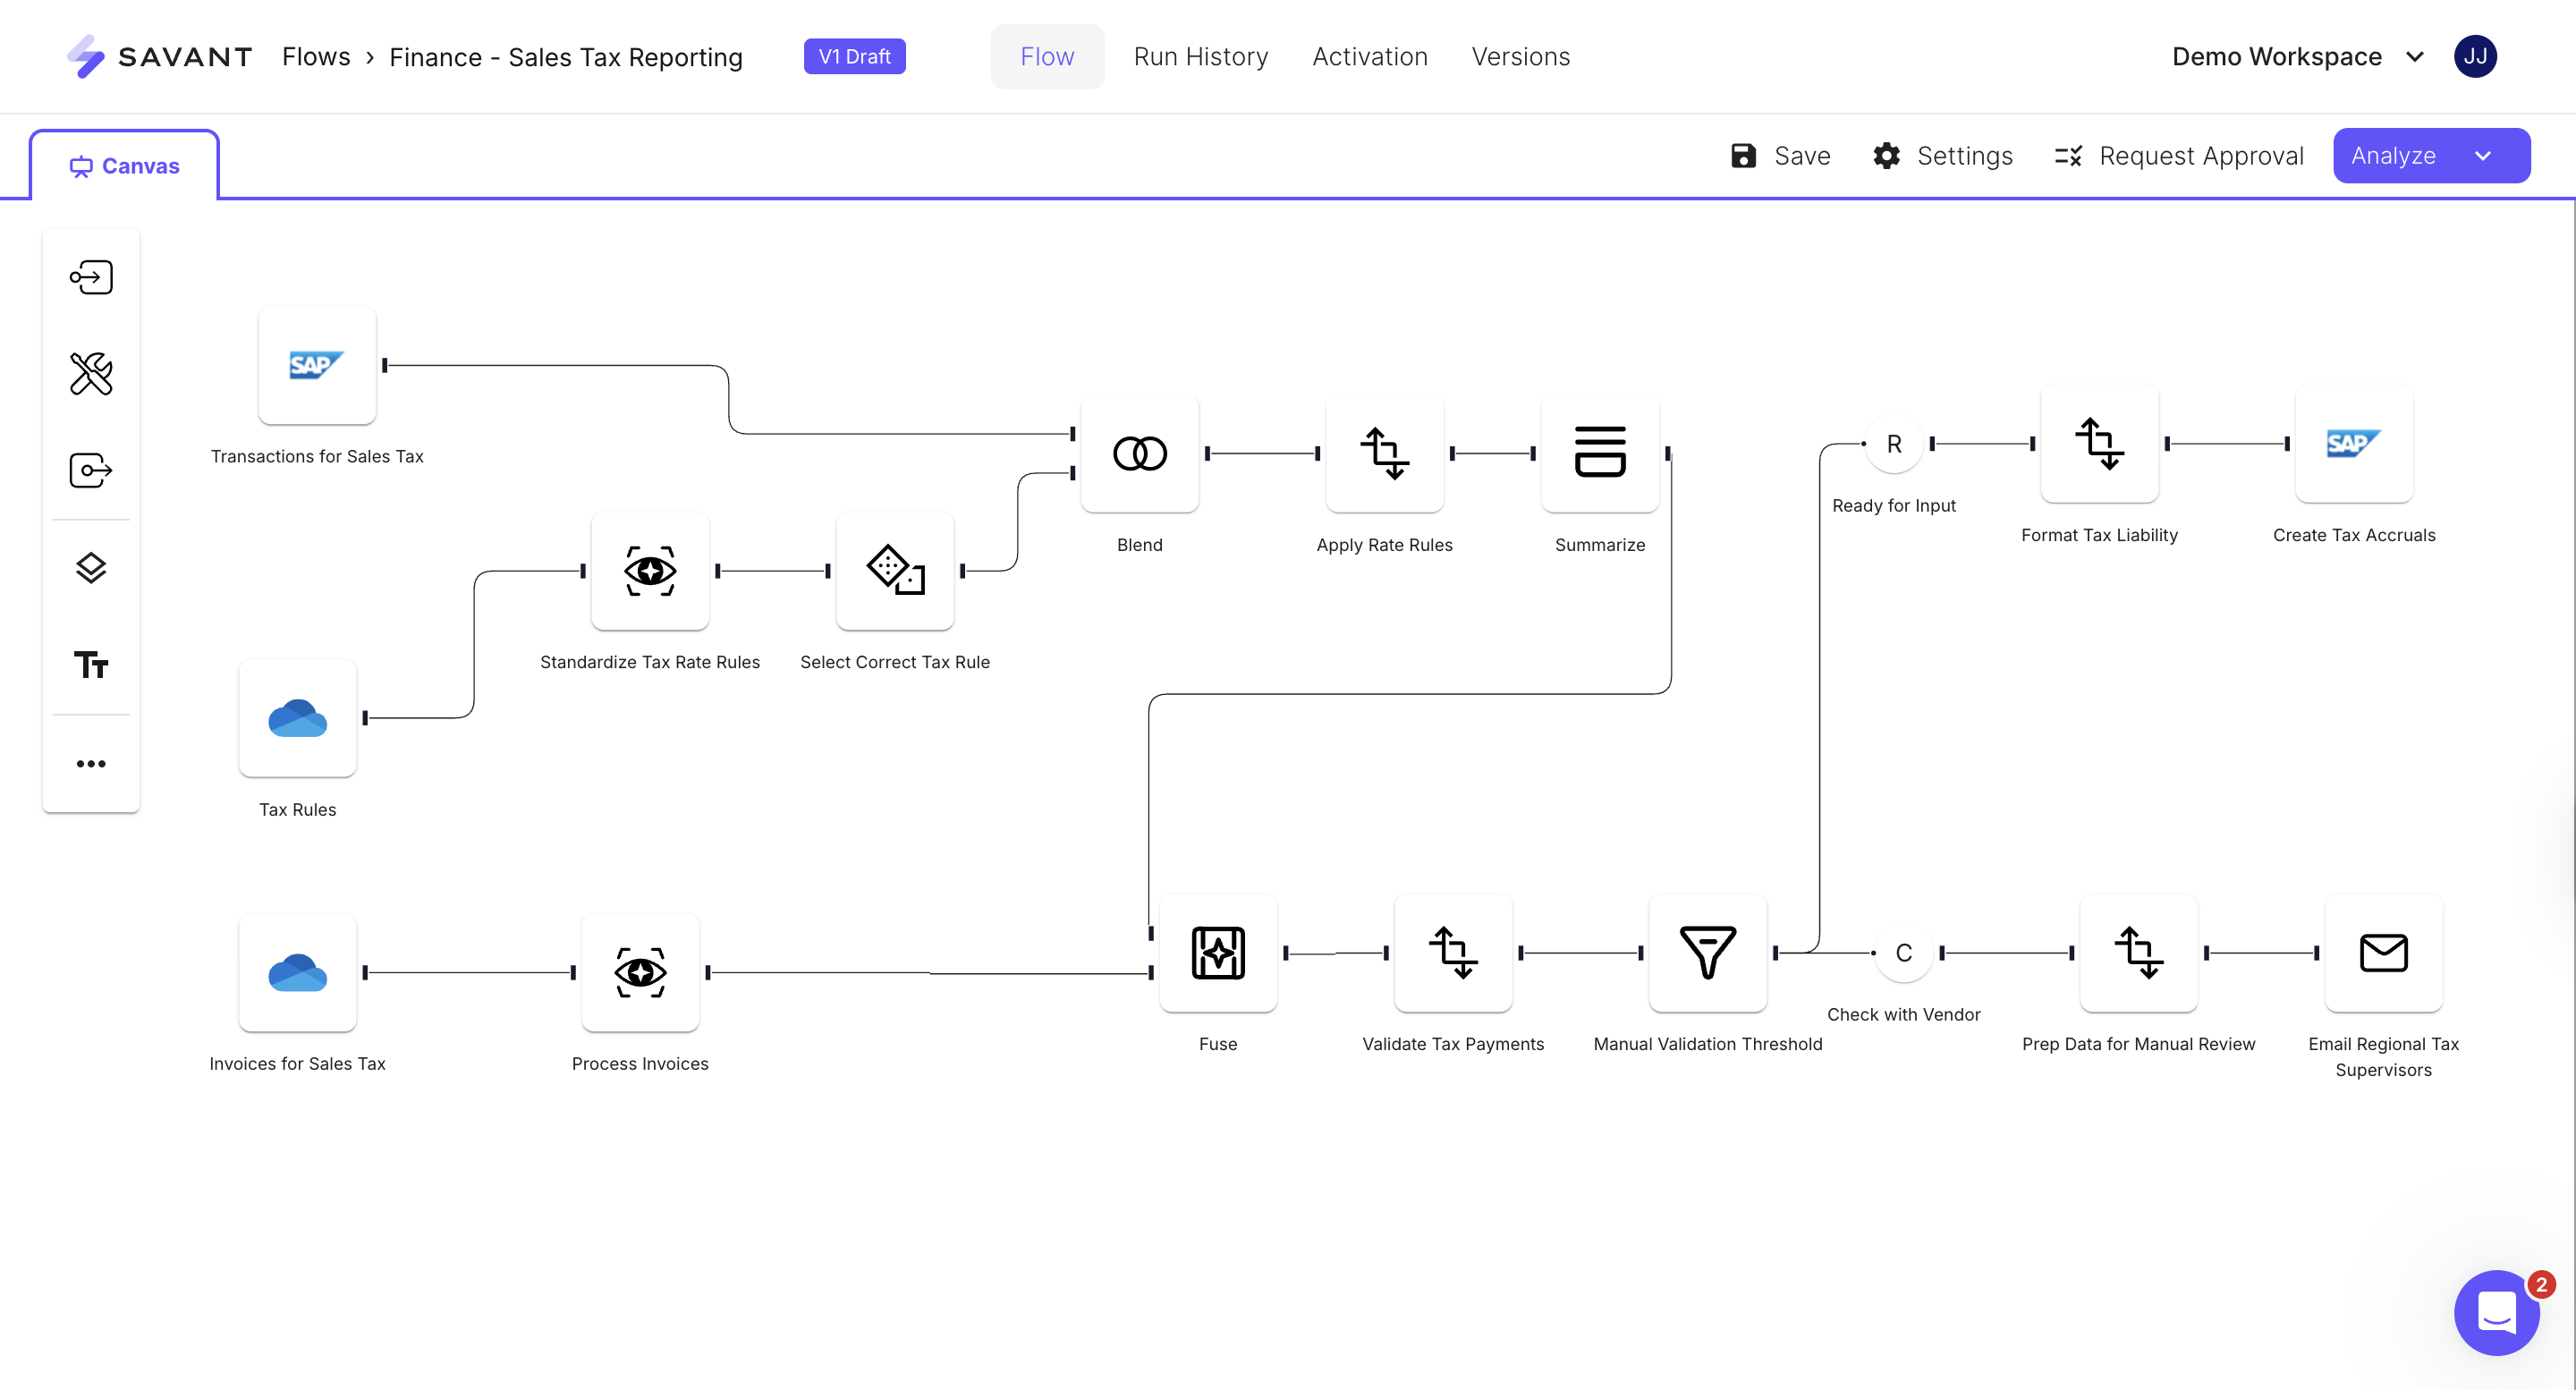The height and width of the screenshot is (1390, 2576).
Task: Click Request Approval
Action: [x=2179, y=156]
